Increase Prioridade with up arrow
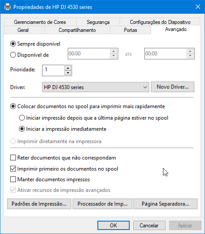This screenshot has height=234, width=205. pyautogui.click(x=68, y=68)
